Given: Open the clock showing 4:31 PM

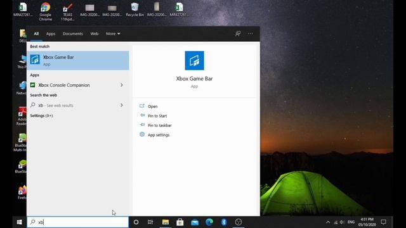Looking at the screenshot, I should pyautogui.click(x=367, y=222).
